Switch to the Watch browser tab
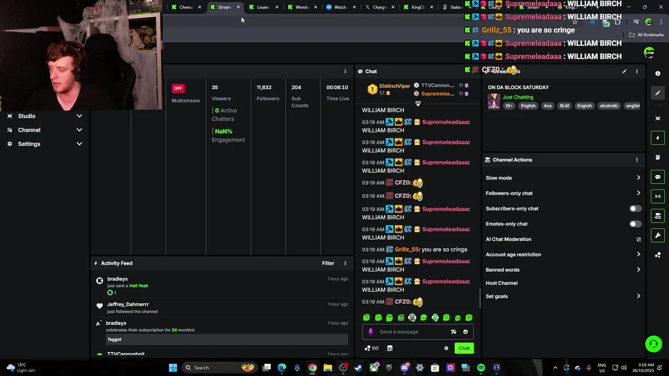The width and height of the screenshot is (669, 376). pos(340,7)
